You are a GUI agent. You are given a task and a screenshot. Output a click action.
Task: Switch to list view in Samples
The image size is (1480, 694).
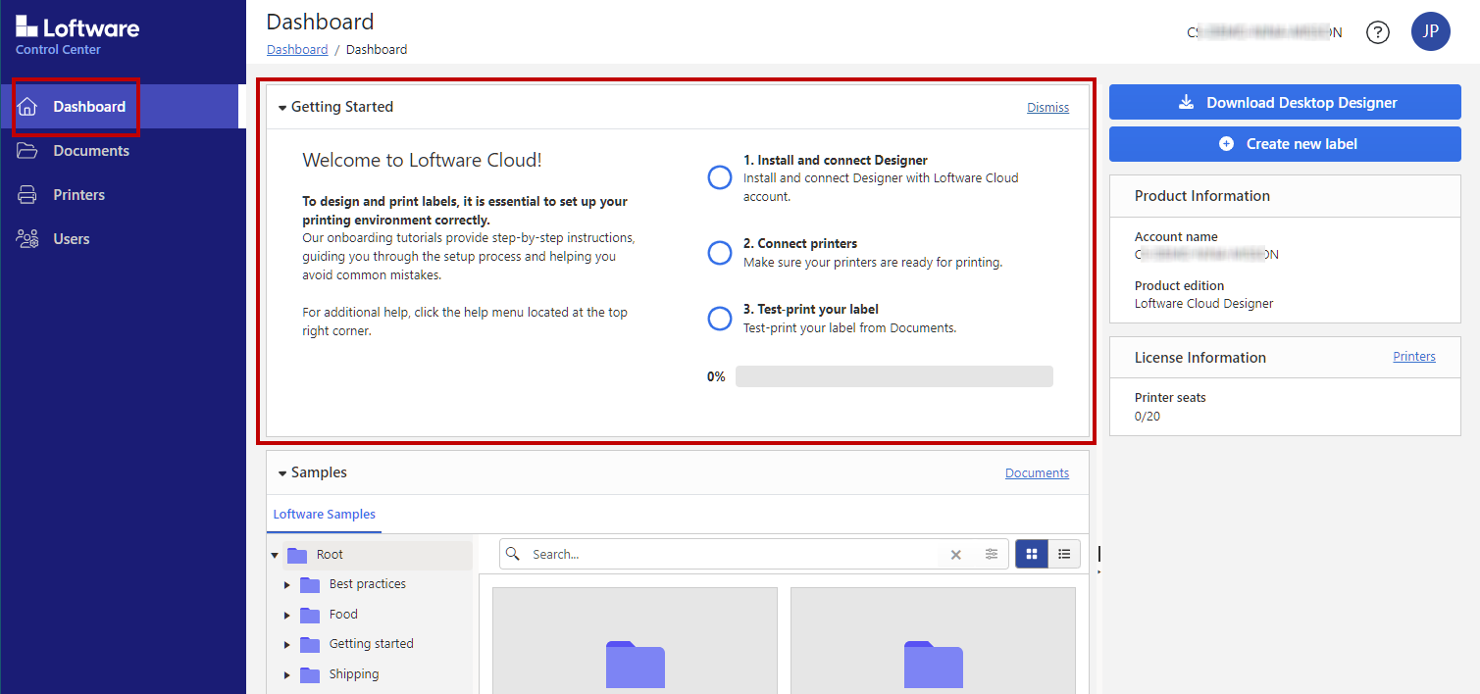[1064, 554]
